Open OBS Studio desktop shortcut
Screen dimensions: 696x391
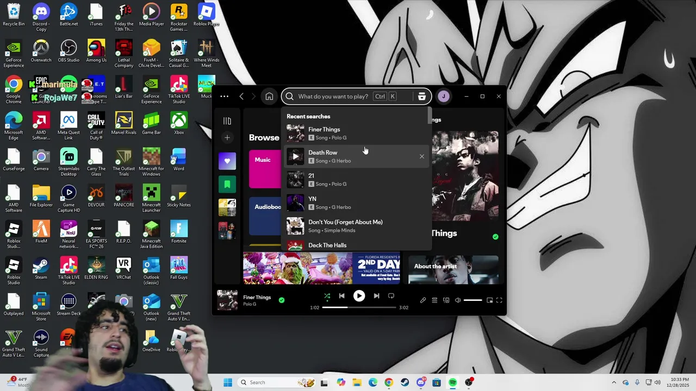pyautogui.click(x=69, y=51)
